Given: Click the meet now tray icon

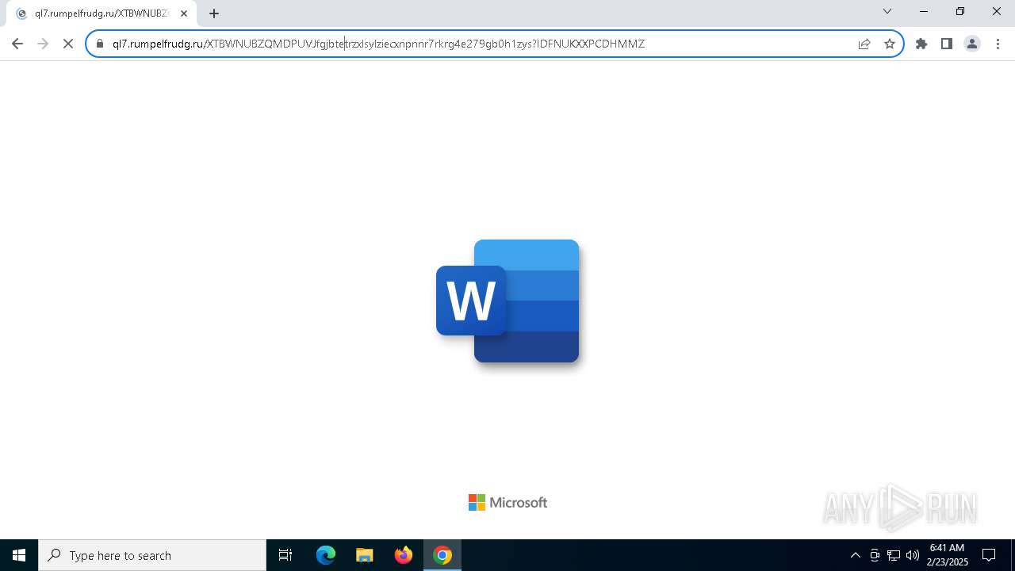Looking at the screenshot, I should coord(874,555).
